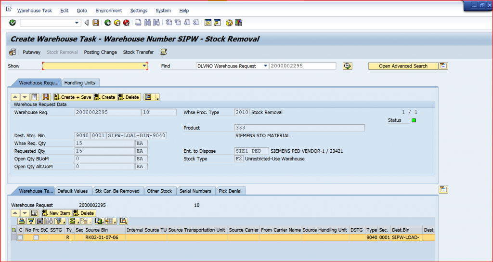The height and width of the screenshot is (262, 493).
Task: Switch to the Other Stock tab
Action: point(159,191)
